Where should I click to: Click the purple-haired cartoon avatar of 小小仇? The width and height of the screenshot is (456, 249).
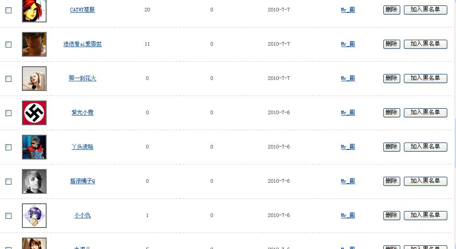[34, 216]
